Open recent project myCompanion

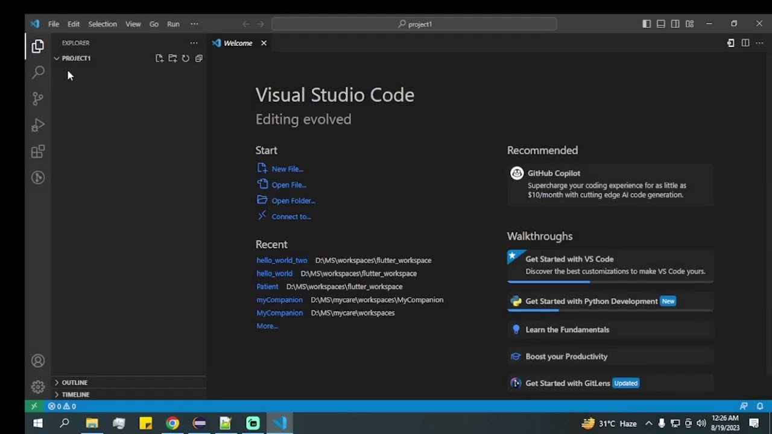(279, 300)
